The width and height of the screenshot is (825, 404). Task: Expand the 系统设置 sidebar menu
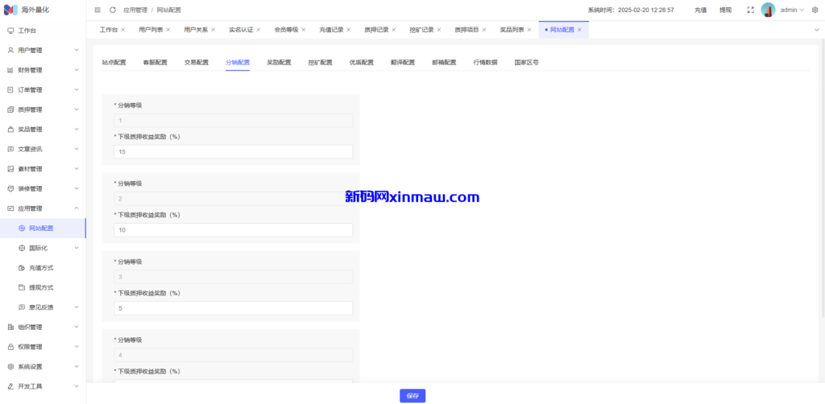(x=44, y=367)
